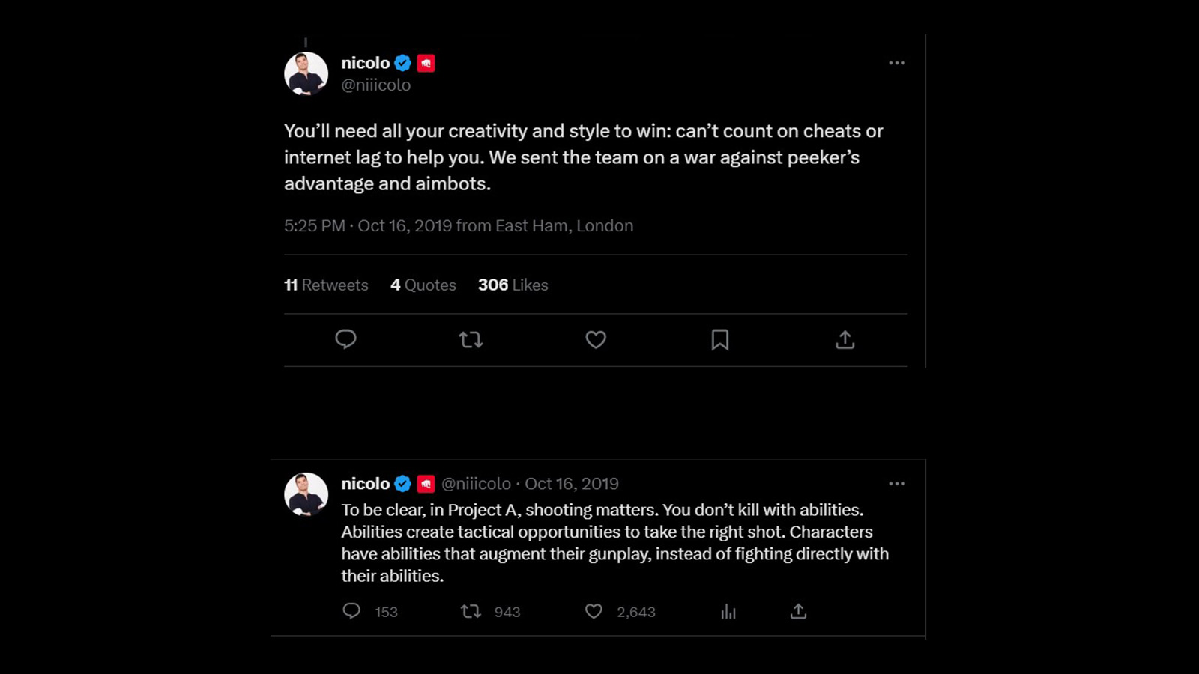View the 11 Retweets list
1199x674 pixels.
tap(326, 285)
